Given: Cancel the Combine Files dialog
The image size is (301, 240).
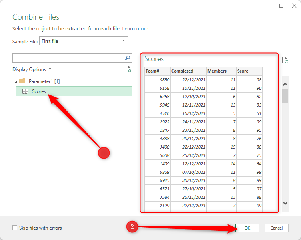Looking at the screenshot, I should pyautogui.click(x=276, y=228).
